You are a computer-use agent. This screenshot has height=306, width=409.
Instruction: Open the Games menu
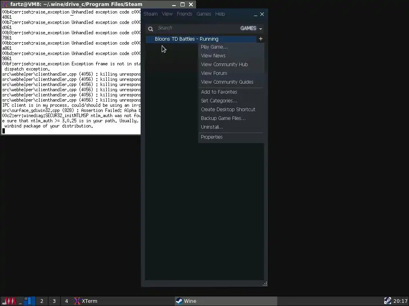coord(204,14)
